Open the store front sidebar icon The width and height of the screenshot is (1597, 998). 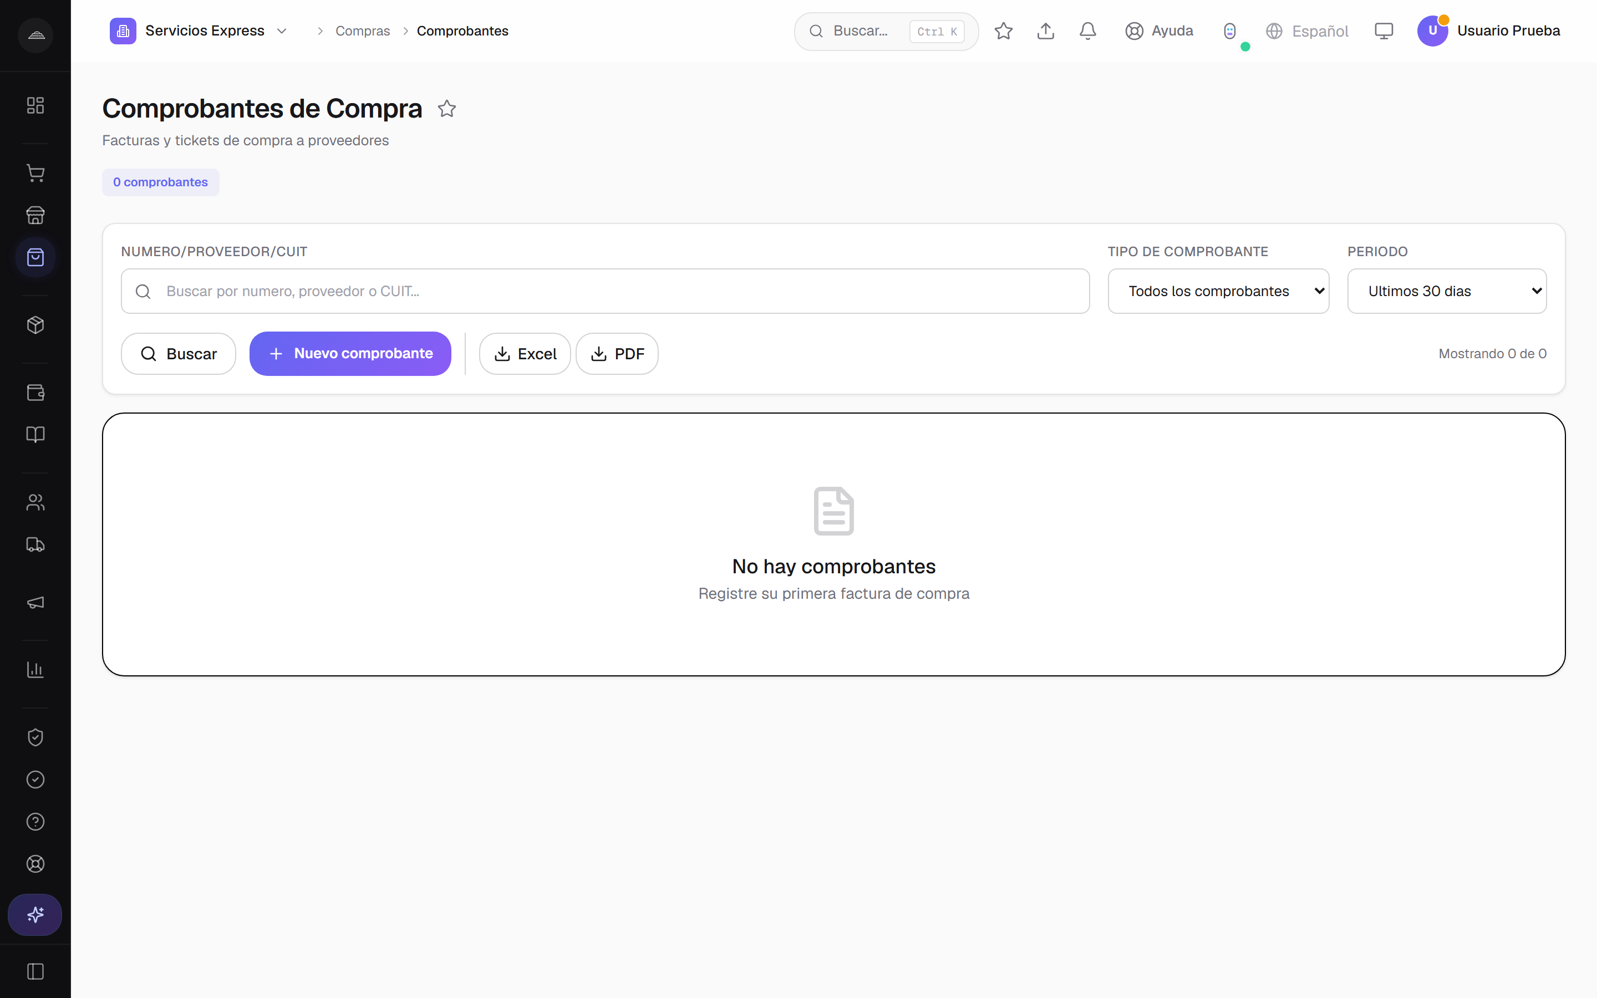pos(35,215)
